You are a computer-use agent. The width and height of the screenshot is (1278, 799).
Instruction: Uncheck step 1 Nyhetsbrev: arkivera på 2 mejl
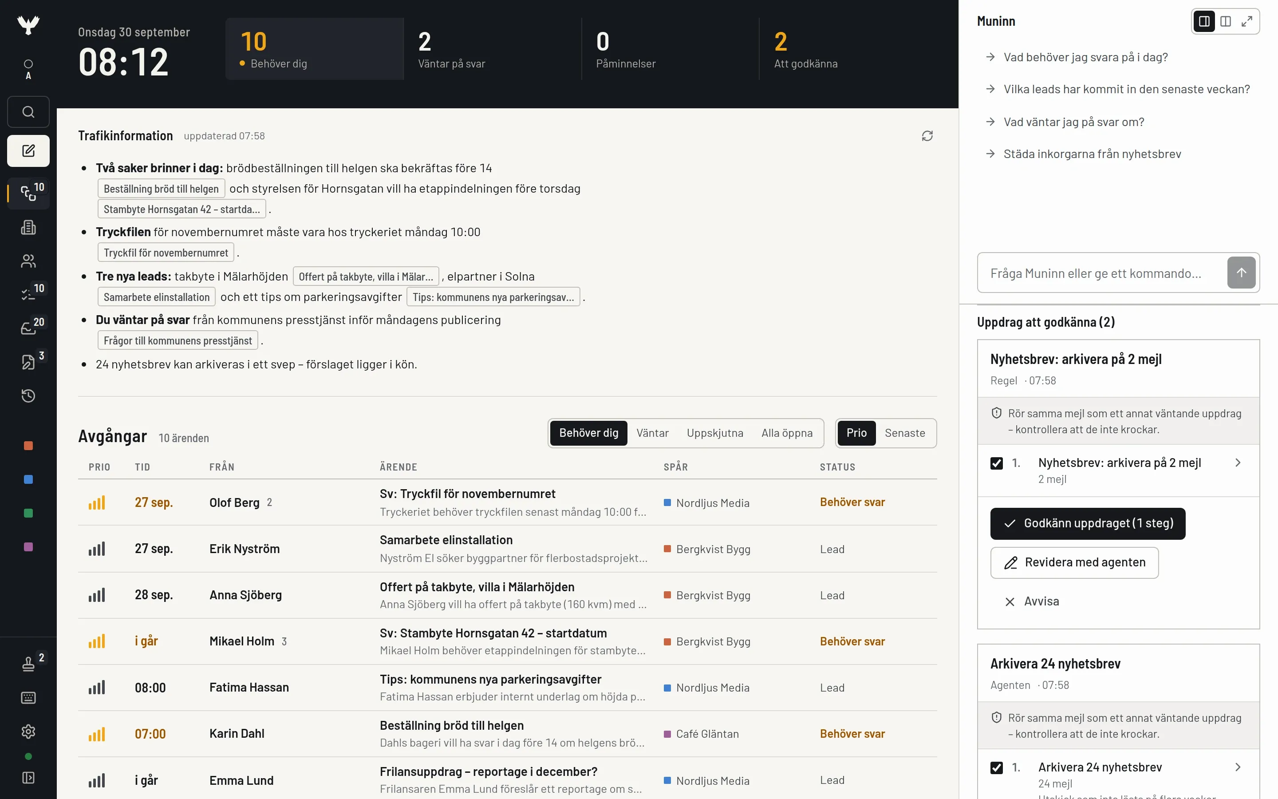click(x=996, y=463)
